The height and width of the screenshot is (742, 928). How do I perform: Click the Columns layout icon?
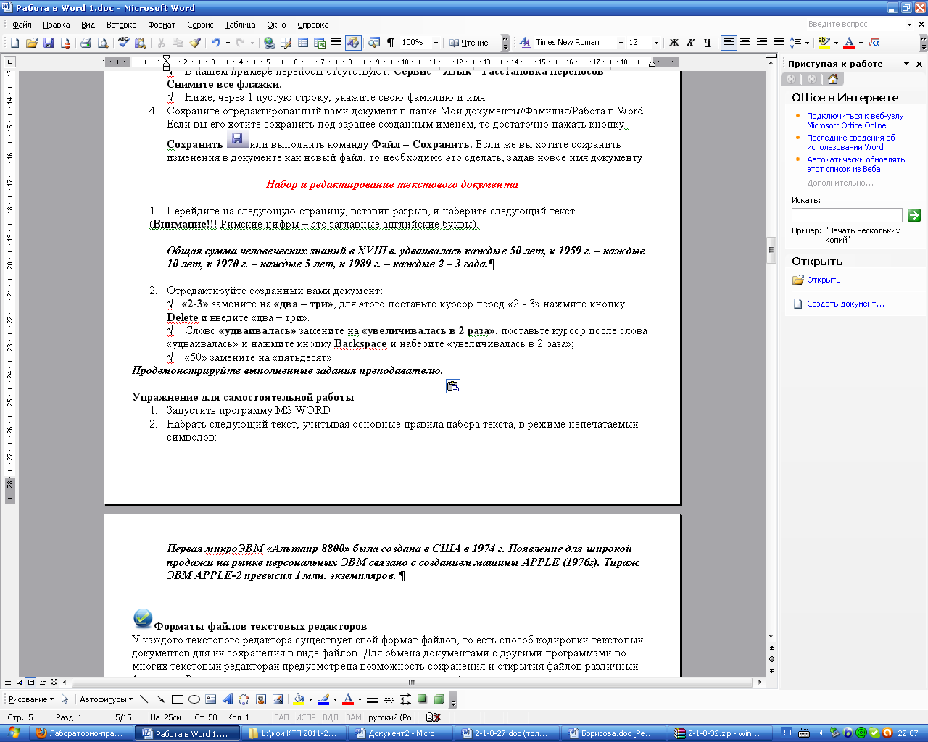tap(336, 43)
